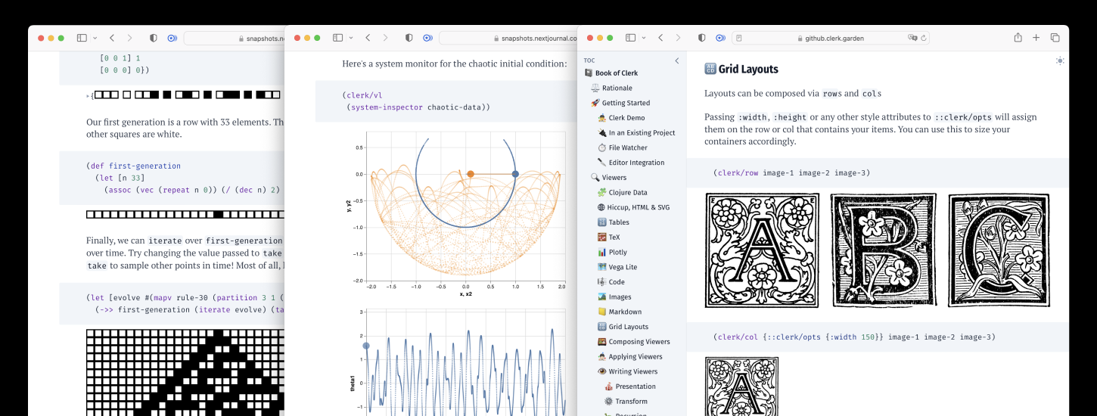Image resolution: width=1097 pixels, height=416 pixels.
Task: Go back in the middle nextjournal window
Action: point(368,38)
